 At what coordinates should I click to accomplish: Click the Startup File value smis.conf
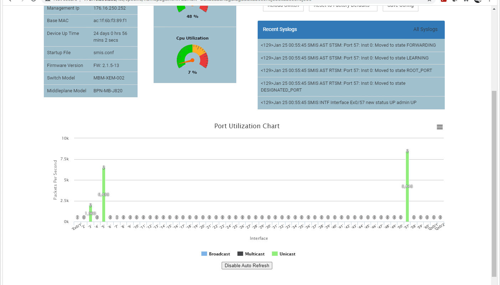103,52
